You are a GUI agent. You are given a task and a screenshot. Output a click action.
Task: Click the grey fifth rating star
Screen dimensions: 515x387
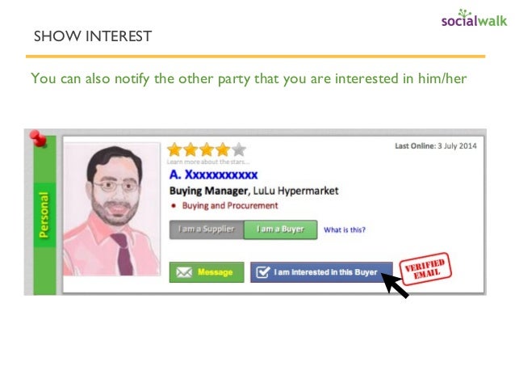click(239, 149)
